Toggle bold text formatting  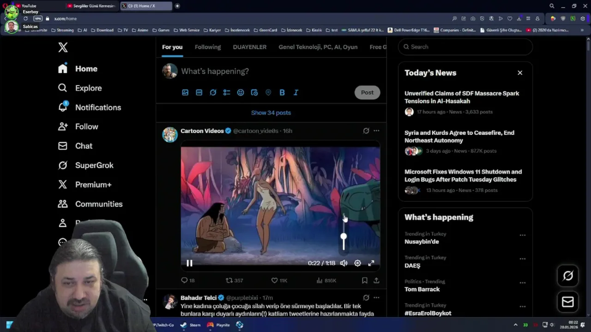point(282,92)
